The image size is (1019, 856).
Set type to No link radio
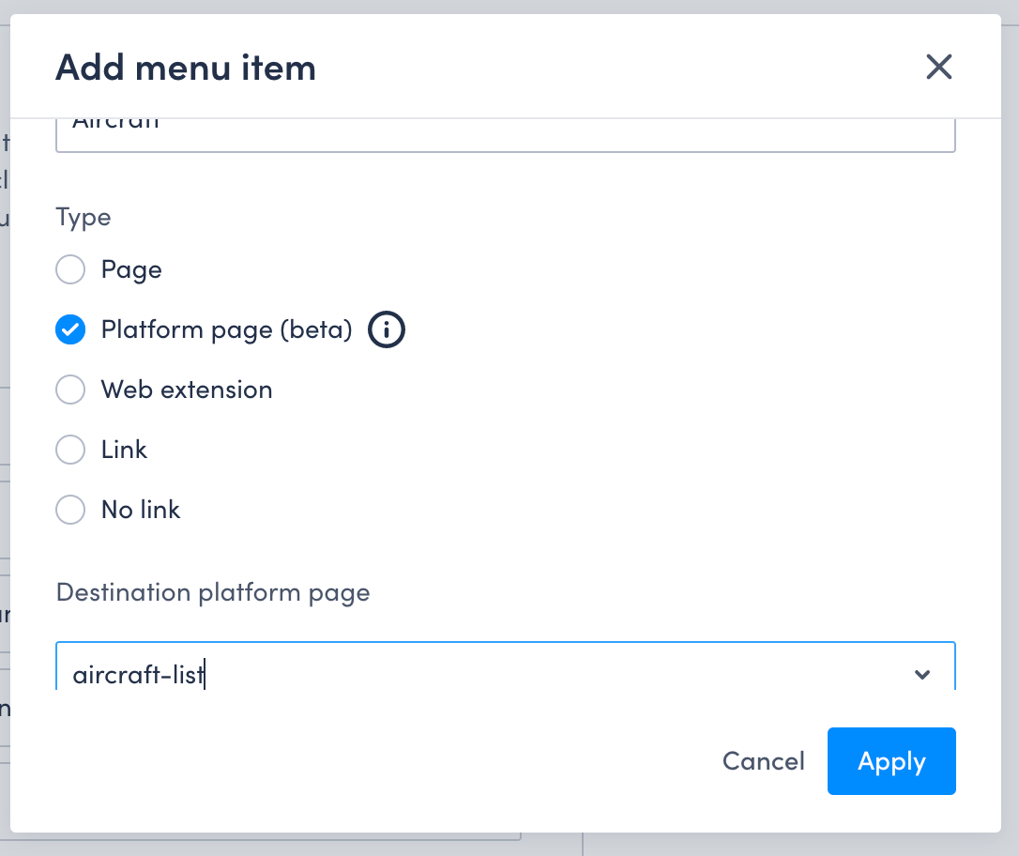(70, 510)
